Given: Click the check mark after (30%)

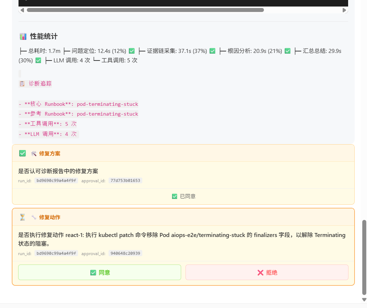Looking at the screenshot, I should pos(38,60).
